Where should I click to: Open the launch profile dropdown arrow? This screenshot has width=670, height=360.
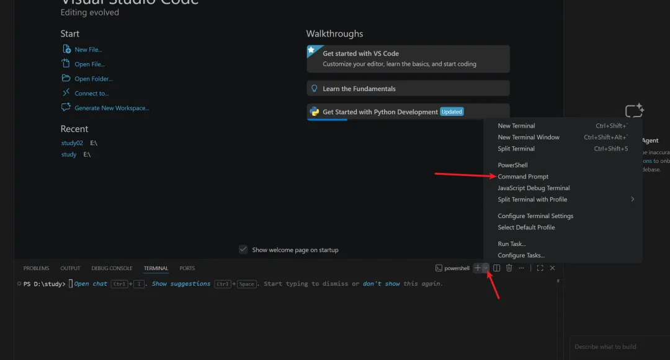[x=486, y=268]
